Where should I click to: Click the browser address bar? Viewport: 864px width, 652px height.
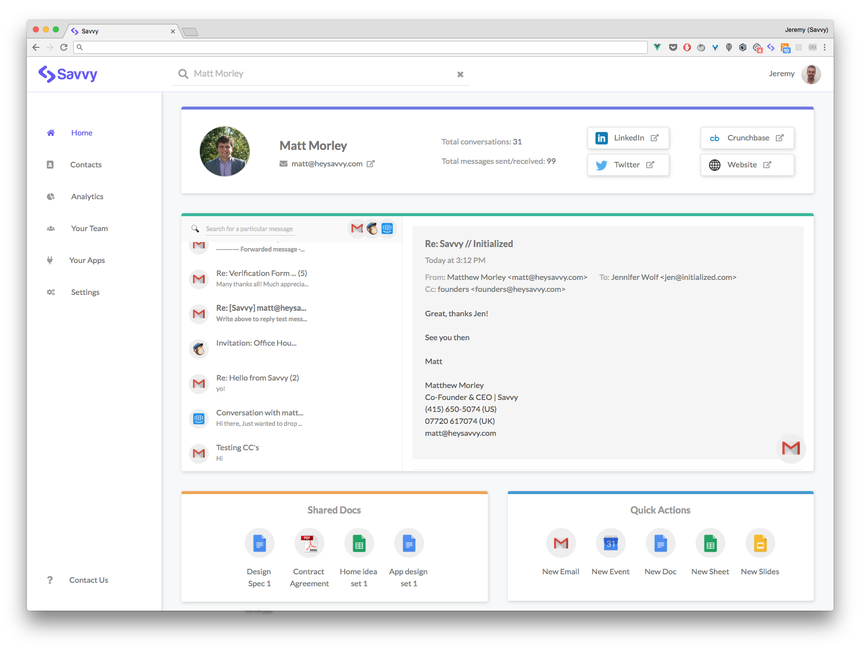(x=361, y=47)
